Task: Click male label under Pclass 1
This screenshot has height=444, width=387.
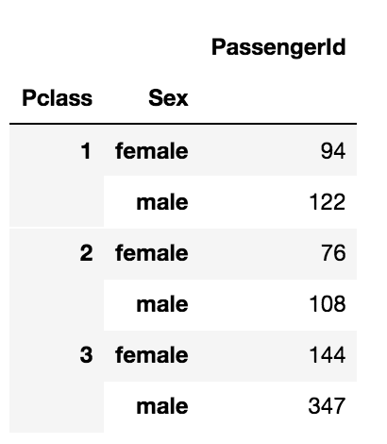Action: coord(162,202)
